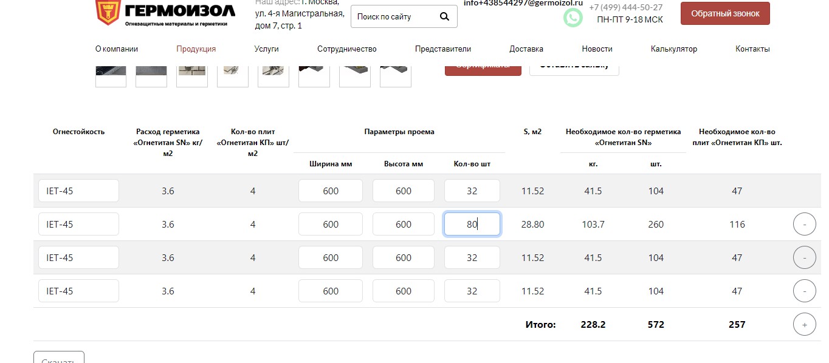Click the last row's quantity field 32
829x363 pixels.
(472, 291)
